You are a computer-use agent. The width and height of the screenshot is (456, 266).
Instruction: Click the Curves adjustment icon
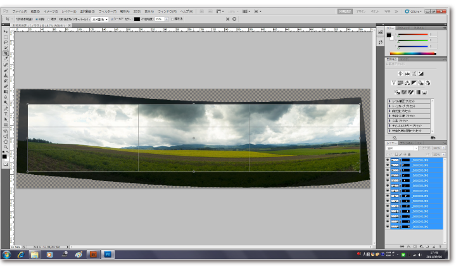[x=415, y=73]
